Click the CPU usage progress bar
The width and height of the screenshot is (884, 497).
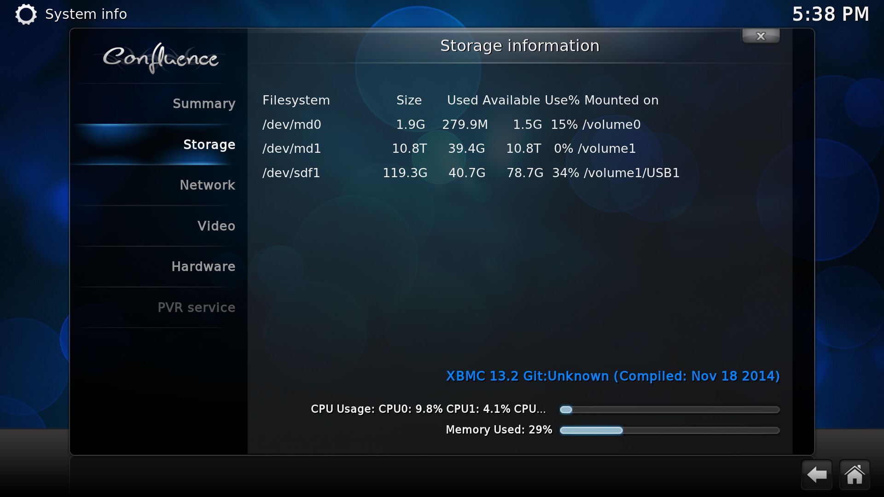click(x=669, y=410)
